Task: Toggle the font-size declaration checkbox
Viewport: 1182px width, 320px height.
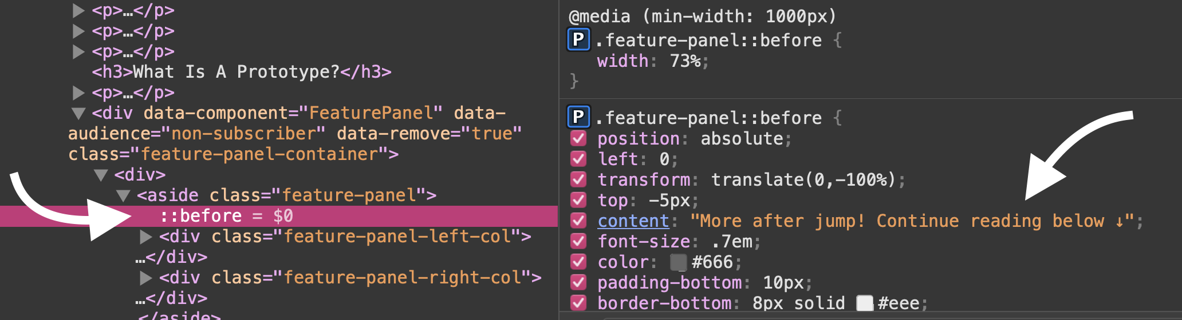Action: [578, 242]
